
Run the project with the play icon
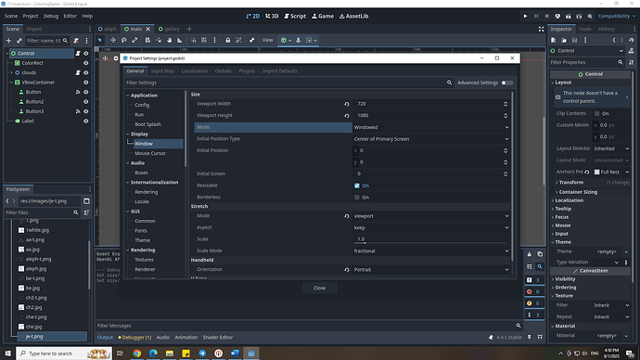click(525, 17)
